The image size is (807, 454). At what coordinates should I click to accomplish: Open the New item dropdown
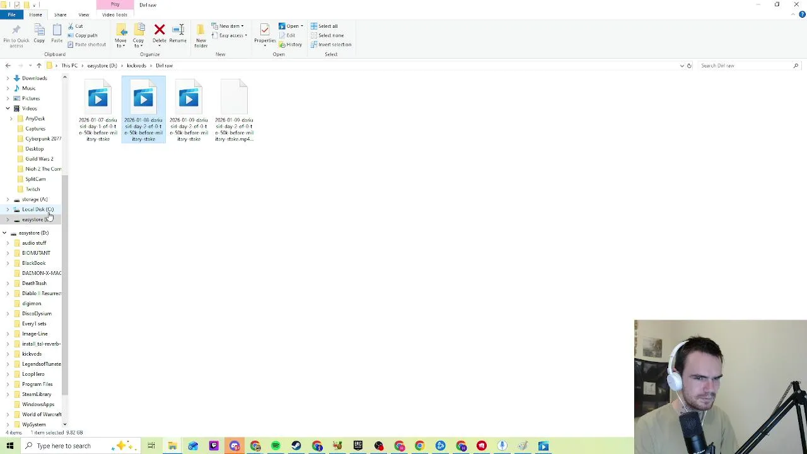coord(228,26)
